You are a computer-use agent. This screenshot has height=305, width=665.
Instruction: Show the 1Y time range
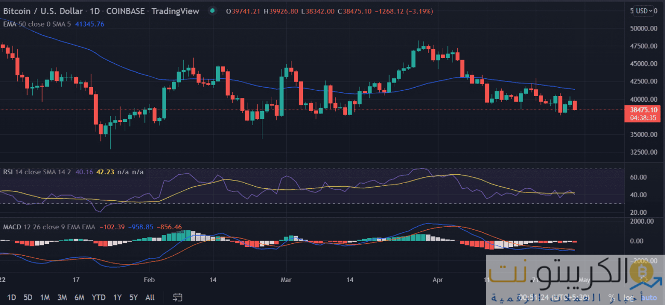117,297
